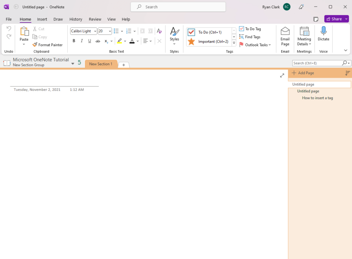Select the New Section 1 tab
352x259 pixels.
coord(101,64)
